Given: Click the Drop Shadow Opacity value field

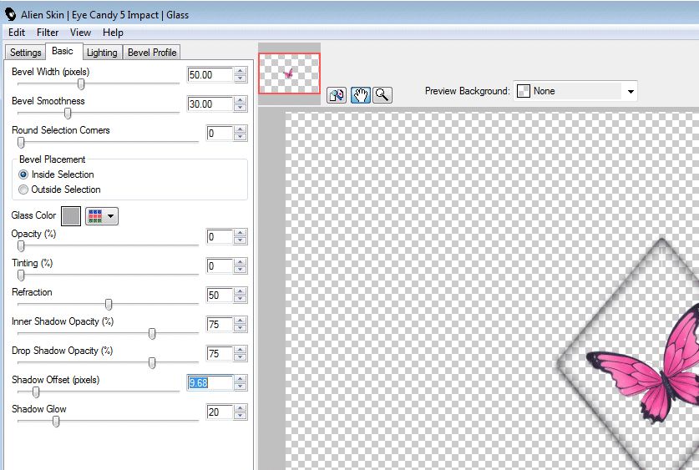Looking at the screenshot, I should tap(220, 354).
